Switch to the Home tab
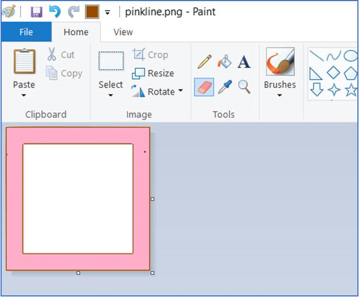The width and height of the screenshot is (359, 297). (76, 32)
